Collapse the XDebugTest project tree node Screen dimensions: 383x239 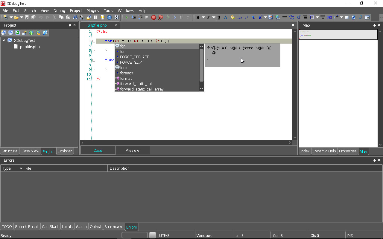tap(4, 40)
